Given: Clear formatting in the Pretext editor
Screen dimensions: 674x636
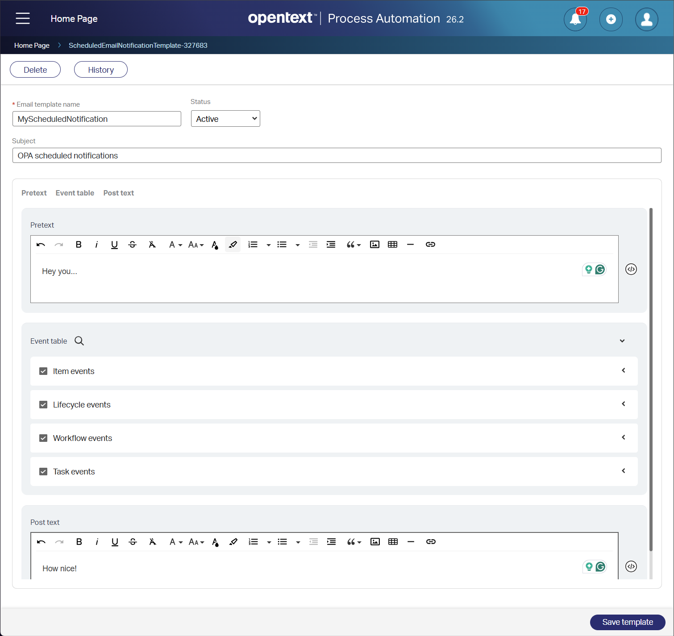Looking at the screenshot, I should [152, 245].
